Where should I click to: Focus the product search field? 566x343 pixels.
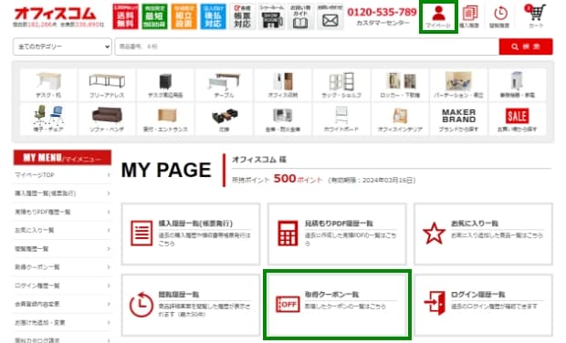coord(307,47)
